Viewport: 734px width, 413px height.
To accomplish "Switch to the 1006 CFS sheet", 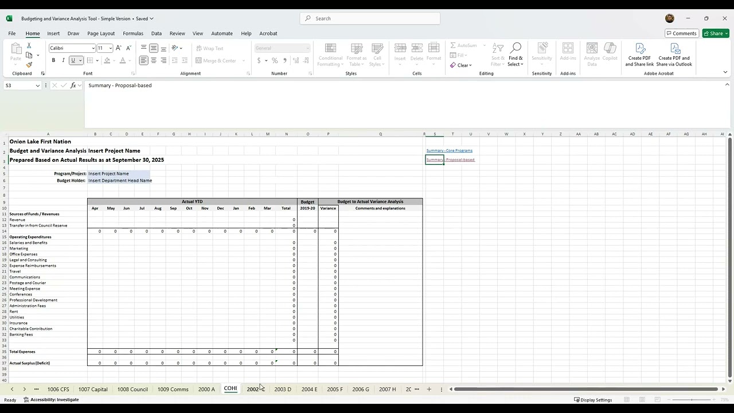I will pos(58,389).
